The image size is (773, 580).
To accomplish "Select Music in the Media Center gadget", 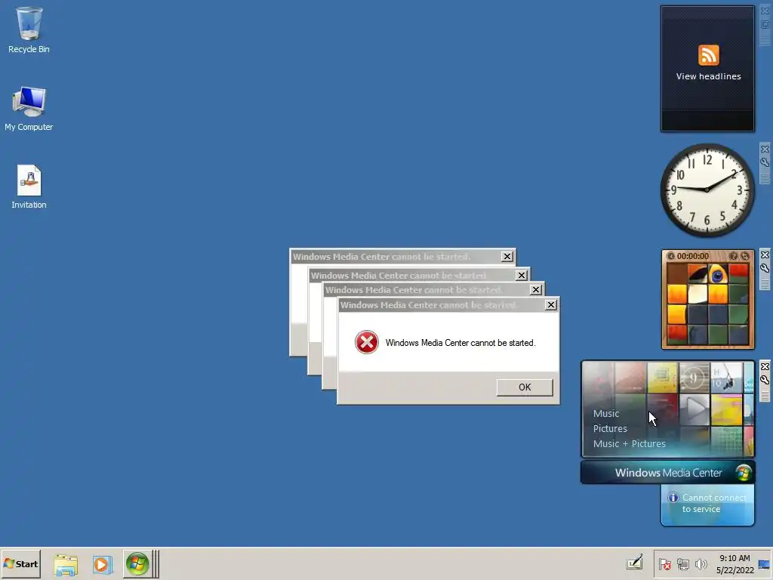I will [606, 414].
